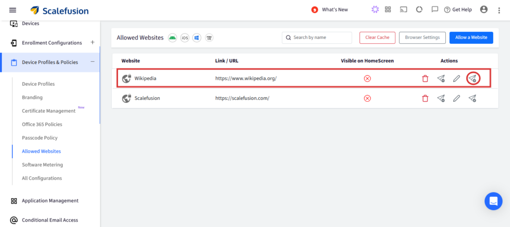Click the Scalefusion globe lock icon
This screenshot has width=510, height=227.
click(127, 98)
